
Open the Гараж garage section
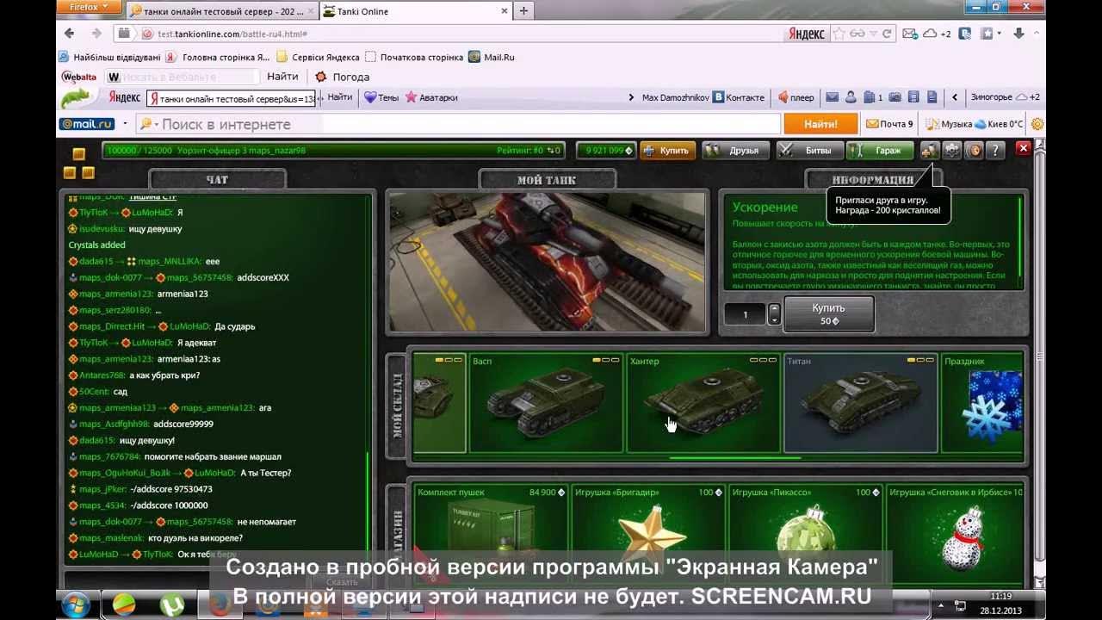(x=879, y=150)
